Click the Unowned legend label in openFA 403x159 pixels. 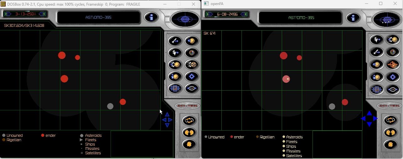pos(216,137)
